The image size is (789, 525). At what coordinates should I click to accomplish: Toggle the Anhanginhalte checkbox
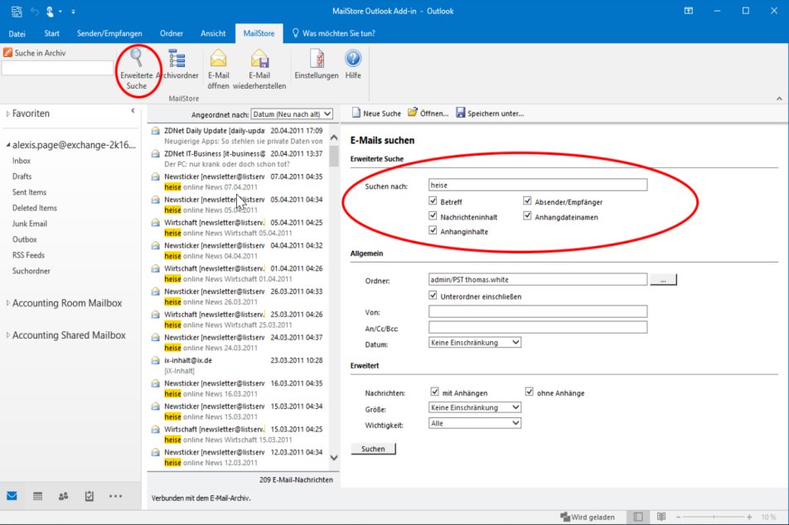(433, 230)
